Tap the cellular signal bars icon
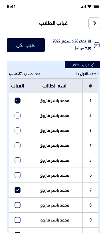The width and height of the screenshot is (107, 233). [x=83, y=7]
